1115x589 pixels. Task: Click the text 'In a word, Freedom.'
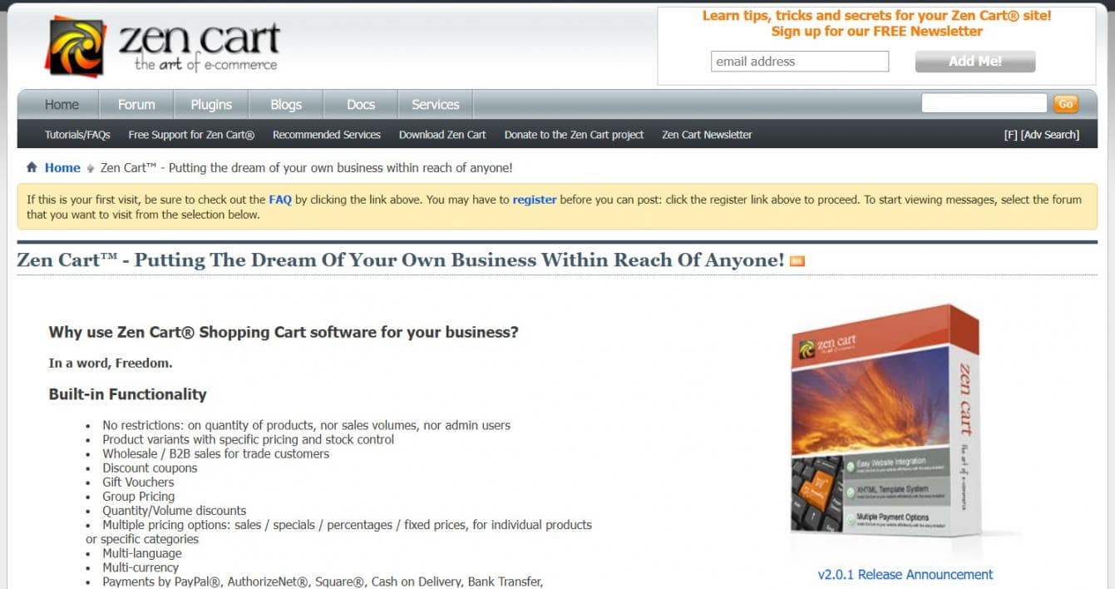click(x=111, y=363)
